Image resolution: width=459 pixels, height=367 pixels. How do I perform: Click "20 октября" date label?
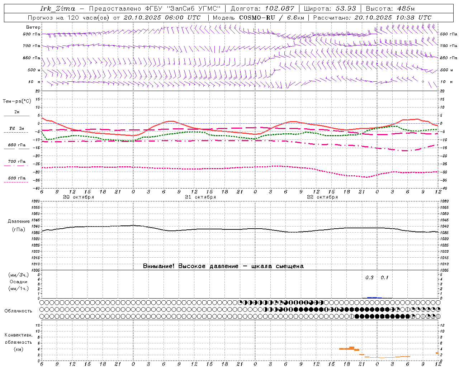79,197
